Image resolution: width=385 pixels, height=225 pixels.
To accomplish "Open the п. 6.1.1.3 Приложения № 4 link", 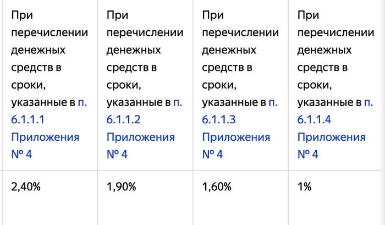I will (x=236, y=137).
